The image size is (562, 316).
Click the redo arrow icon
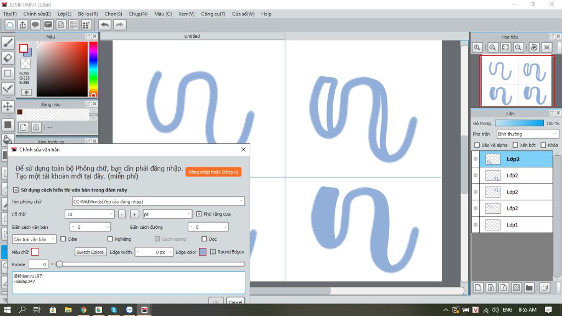120,25
